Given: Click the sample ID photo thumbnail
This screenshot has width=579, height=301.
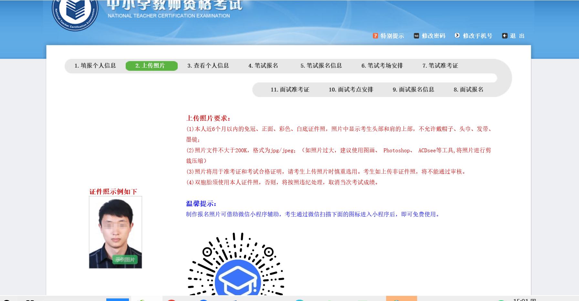Looking at the screenshot, I should pyautogui.click(x=115, y=232).
